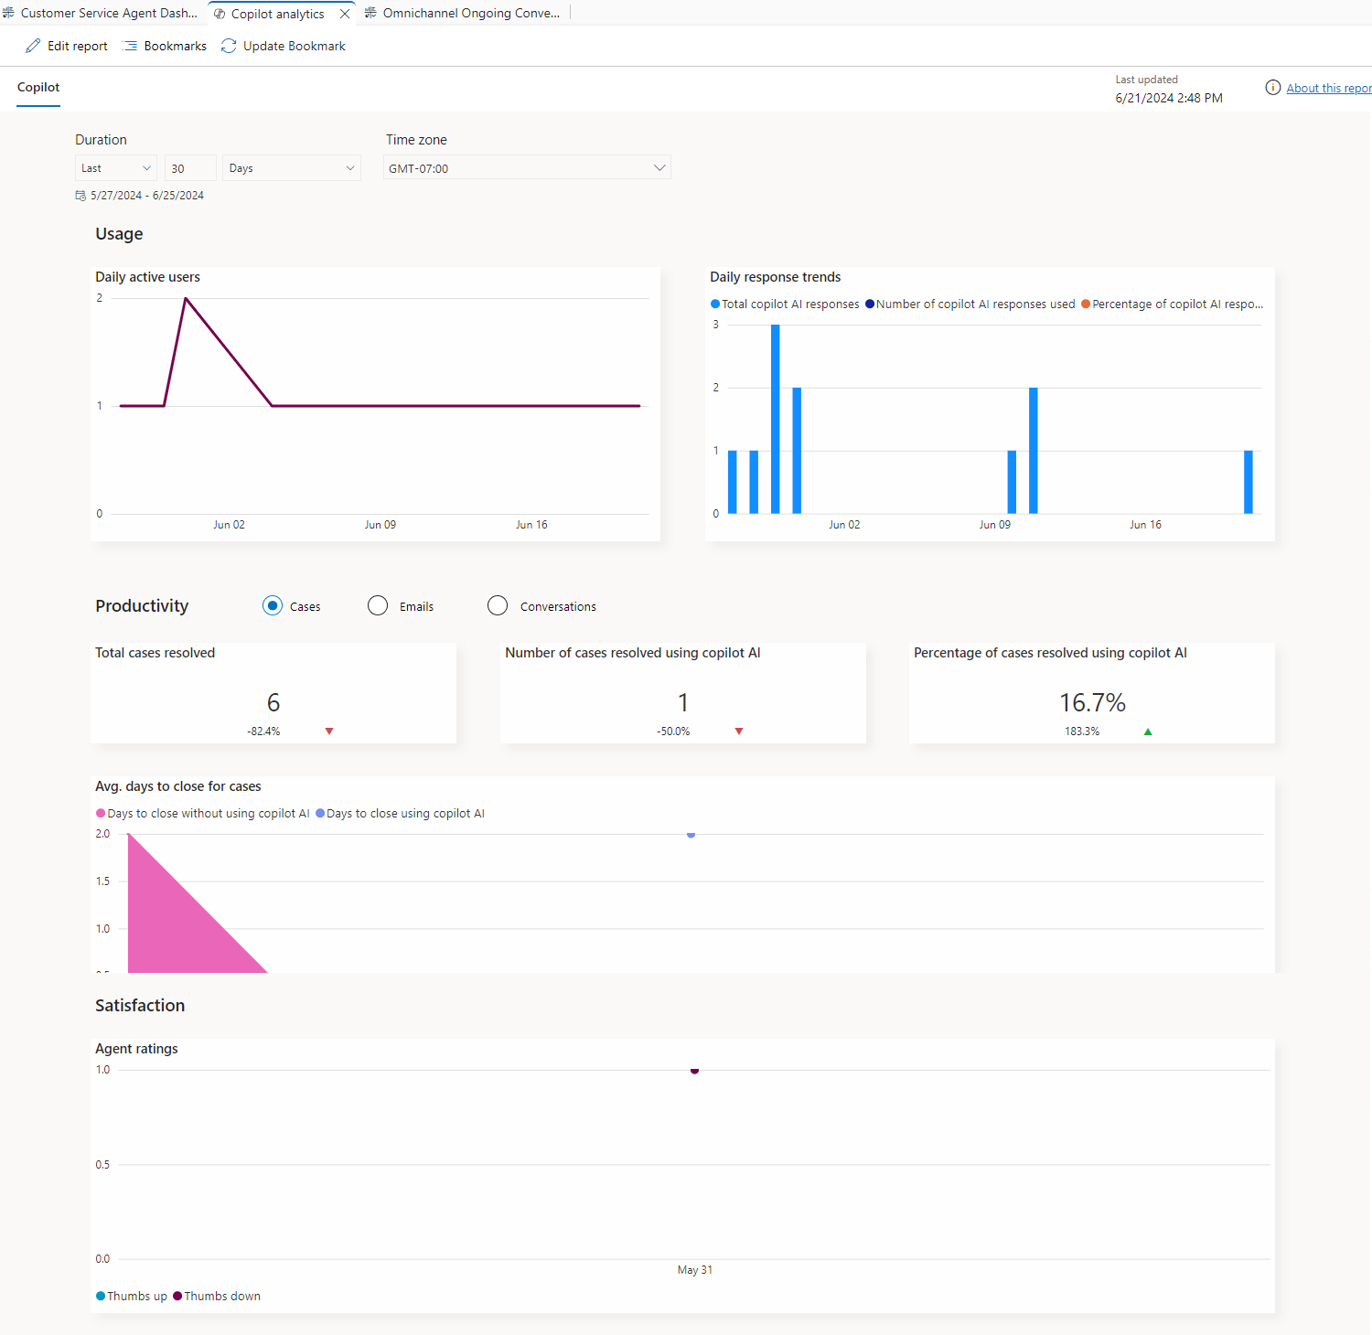This screenshot has height=1335, width=1372.
Task: Select the Emails radio button
Action: pyautogui.click(x=378, y=605)
